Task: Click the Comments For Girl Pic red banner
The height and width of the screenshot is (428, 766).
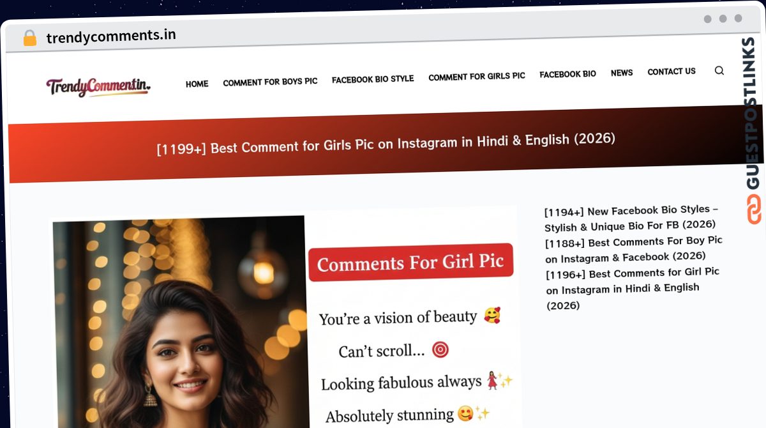Action: pyautogui.click(x=411, y=262)
